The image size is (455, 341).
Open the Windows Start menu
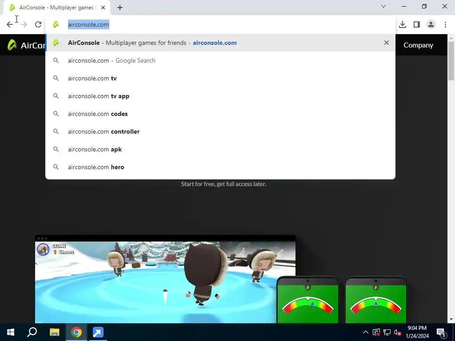tap(11, 332)
